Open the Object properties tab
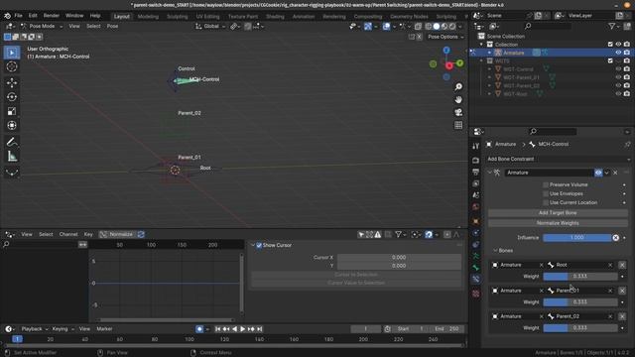 pyautogui.click(x=476, y=221)
